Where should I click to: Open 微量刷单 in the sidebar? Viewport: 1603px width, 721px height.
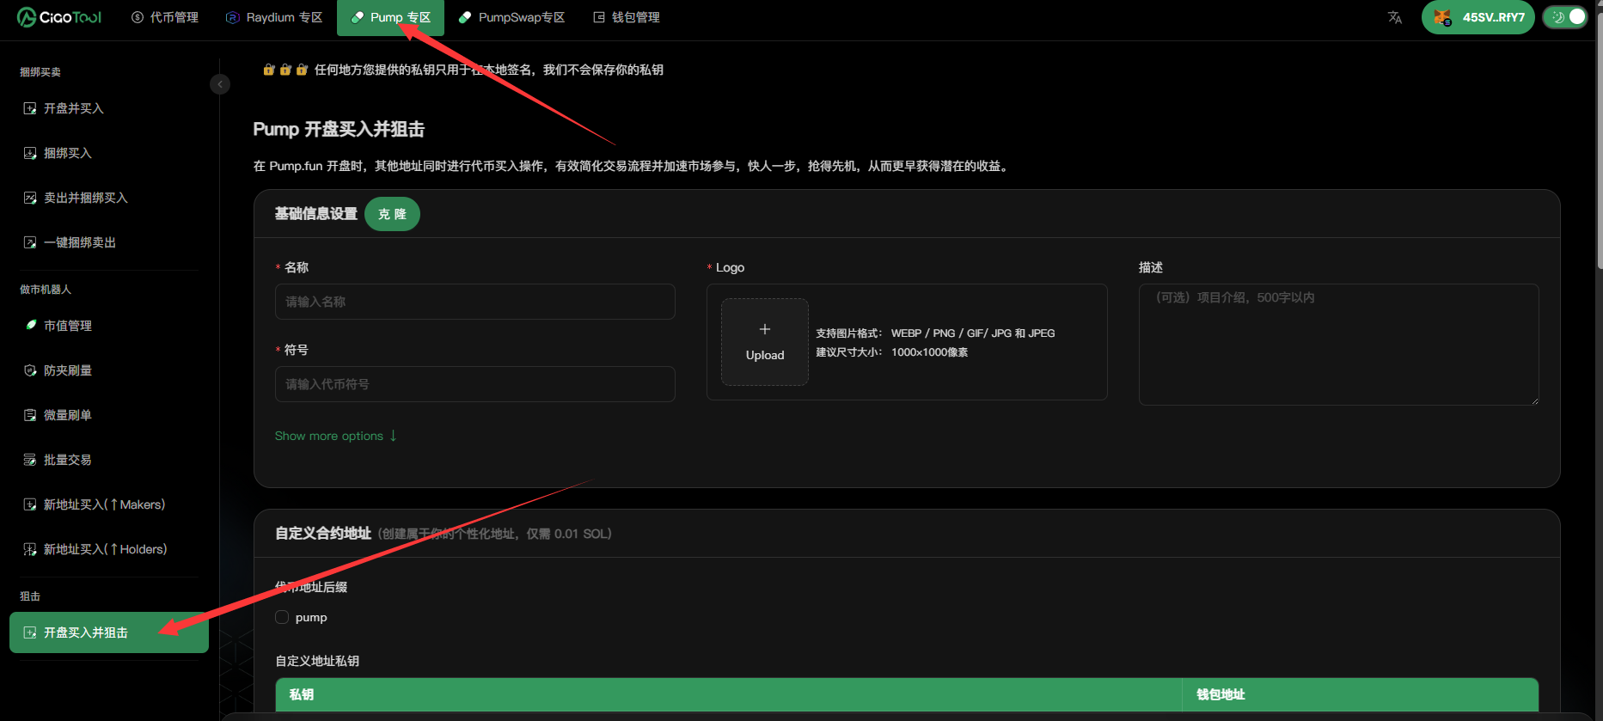(109, 415)
